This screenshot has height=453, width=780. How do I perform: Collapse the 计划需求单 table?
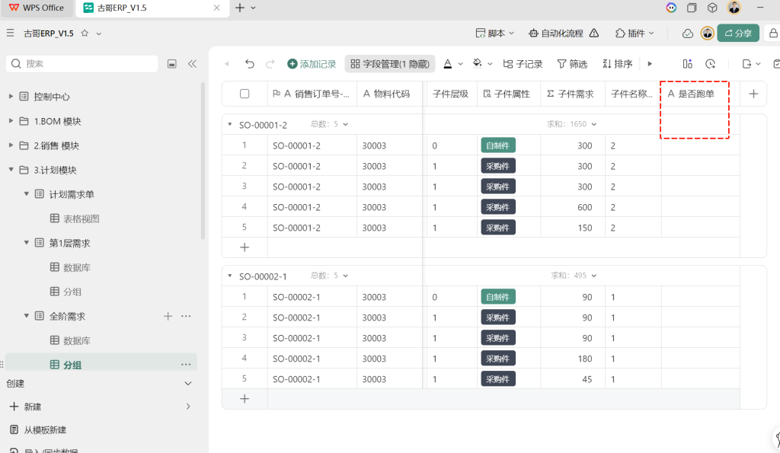tap(27, 194)
